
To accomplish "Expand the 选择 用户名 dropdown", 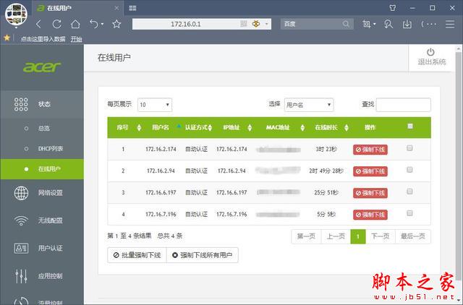I will pos(309,105).
